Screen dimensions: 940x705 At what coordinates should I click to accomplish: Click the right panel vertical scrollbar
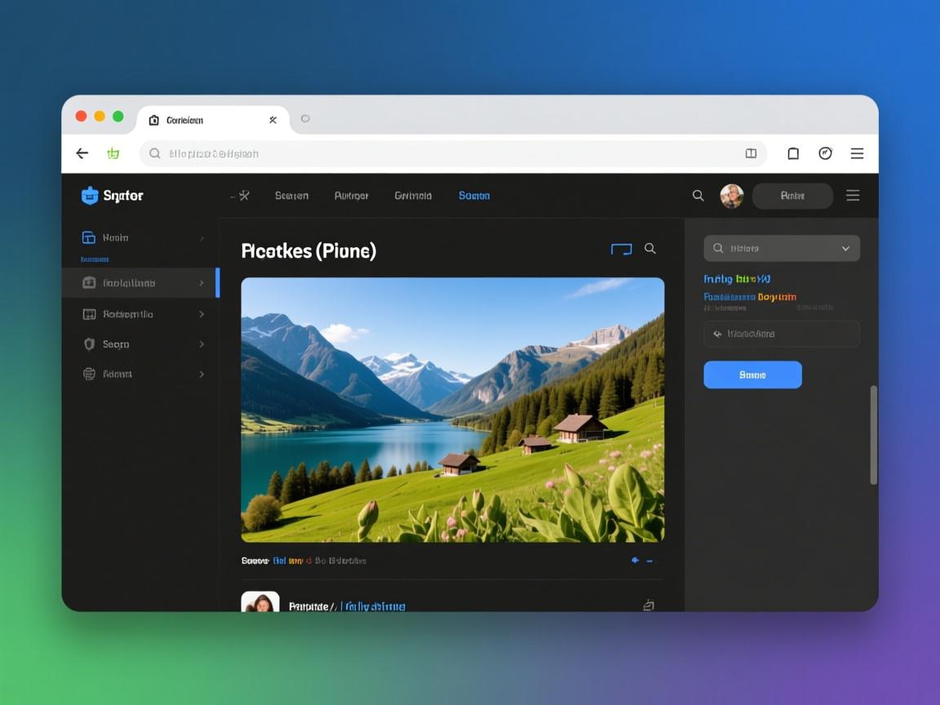(874, 435)
